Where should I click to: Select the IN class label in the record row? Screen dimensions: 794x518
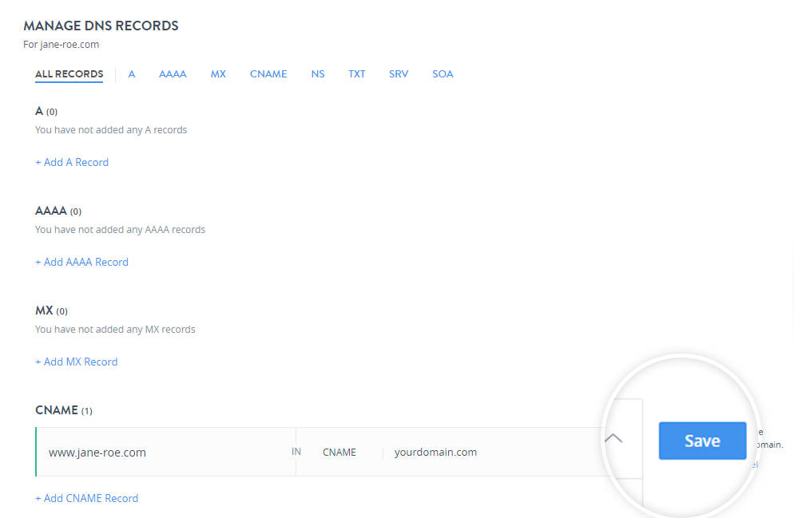(296, 452)
